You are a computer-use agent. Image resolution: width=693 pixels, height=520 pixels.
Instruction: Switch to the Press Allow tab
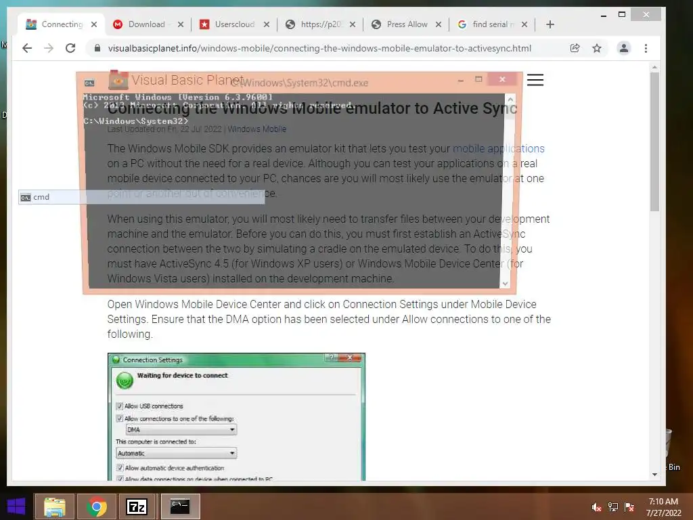pos(405,24)
